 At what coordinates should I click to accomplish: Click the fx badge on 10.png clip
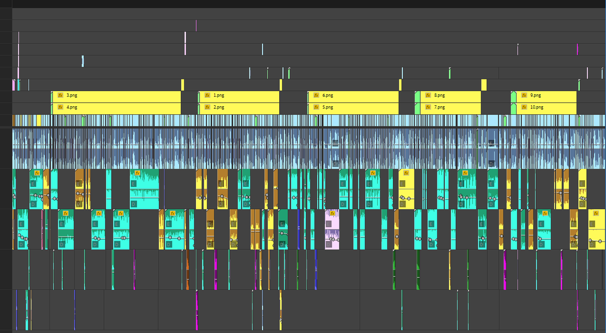point(524,107)
